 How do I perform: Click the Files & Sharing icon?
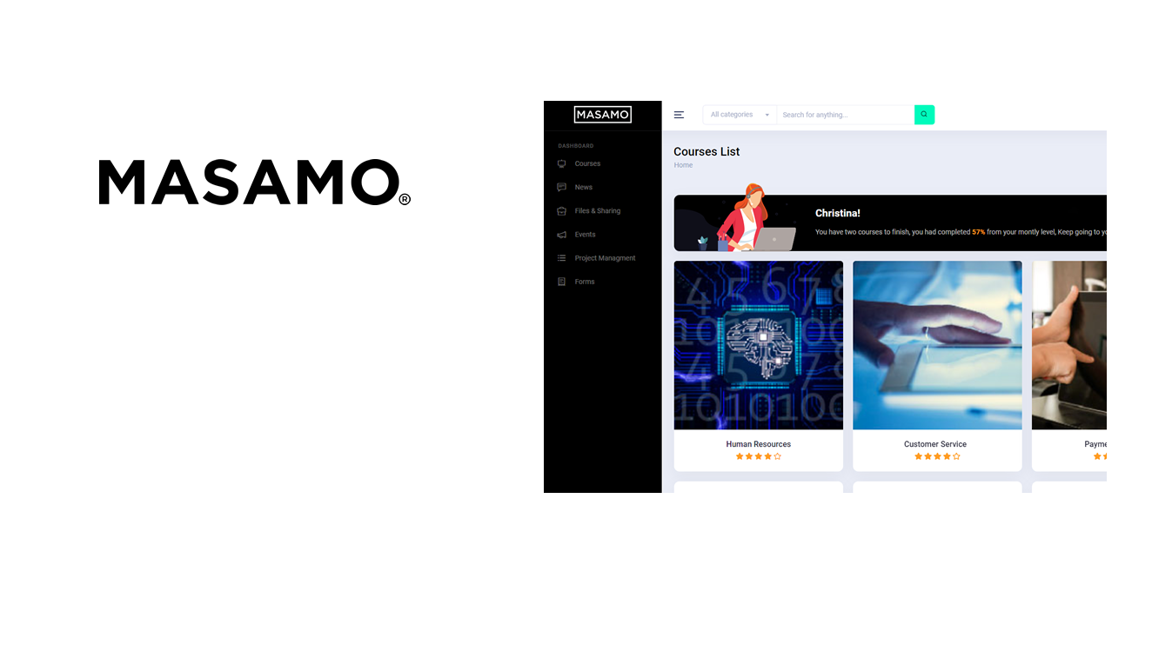click(561, 211)
